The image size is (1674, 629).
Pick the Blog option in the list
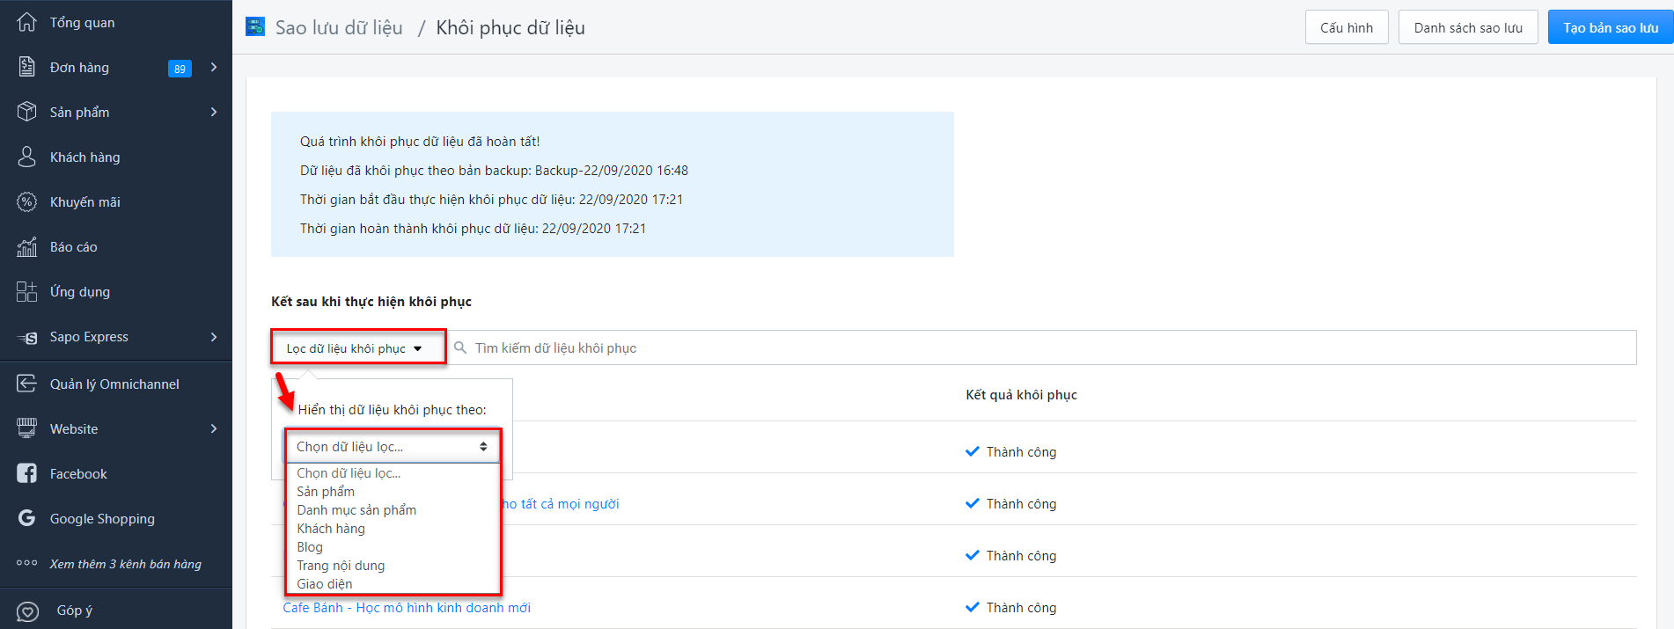pos(310,547)
